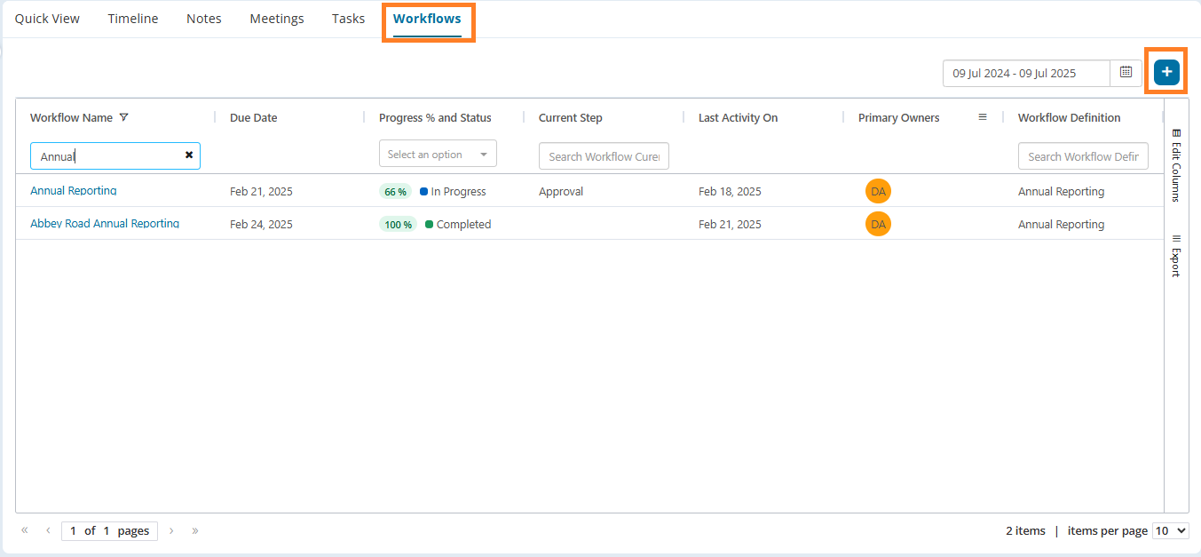
Task: Go to the next page arrow
Action: (171, 530)
